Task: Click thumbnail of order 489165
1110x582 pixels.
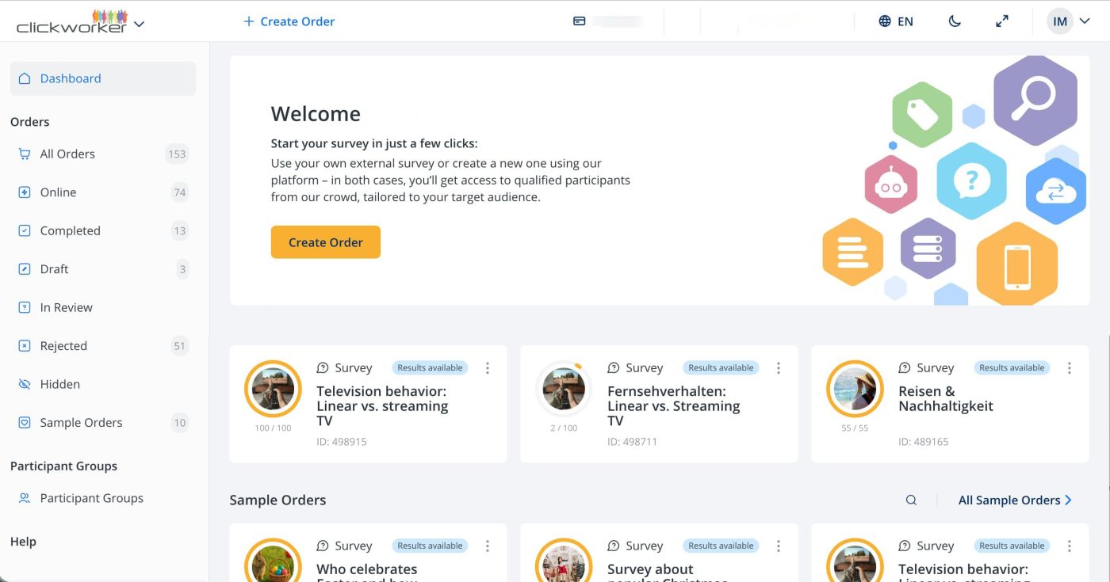Action: 855,389
